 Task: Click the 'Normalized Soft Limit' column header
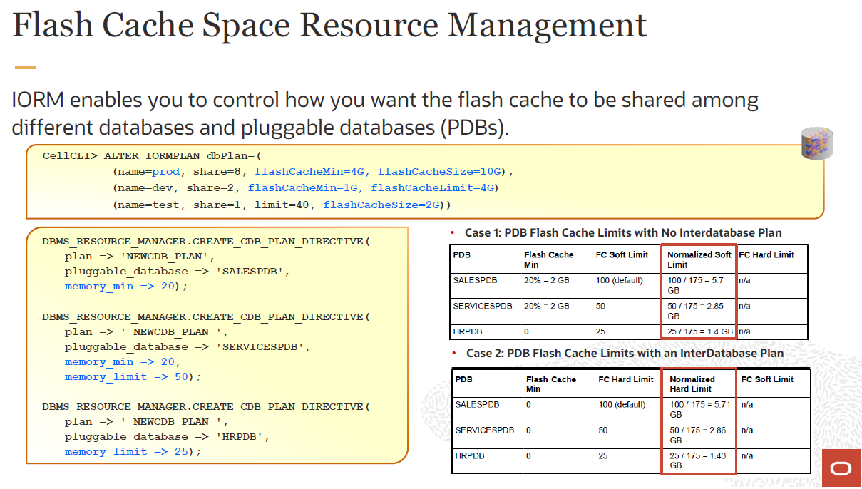click(699, 259)
